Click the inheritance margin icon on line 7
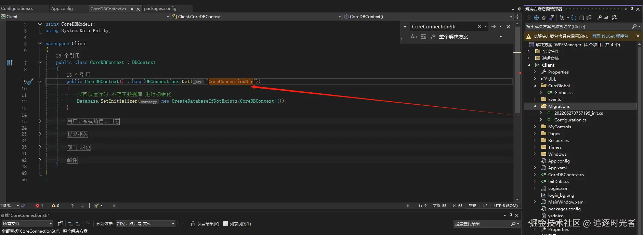 point(10,63)
